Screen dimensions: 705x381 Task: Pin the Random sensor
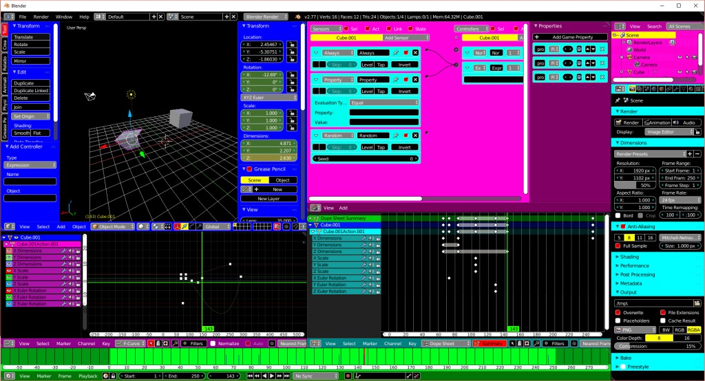point(396,135)
